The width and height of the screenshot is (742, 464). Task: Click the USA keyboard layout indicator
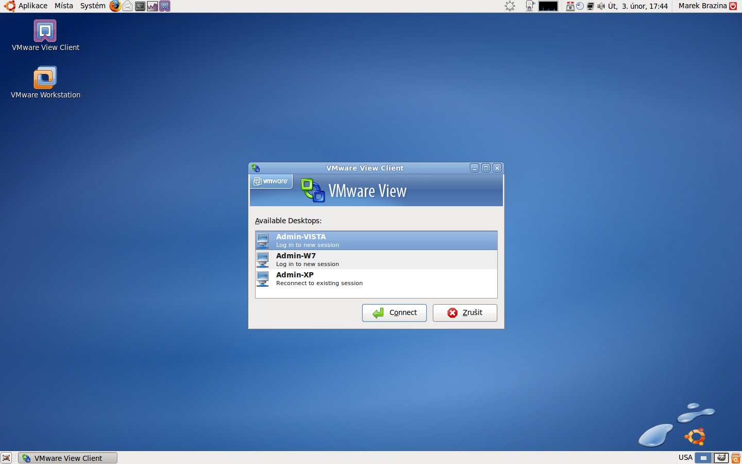pos(685,457)
